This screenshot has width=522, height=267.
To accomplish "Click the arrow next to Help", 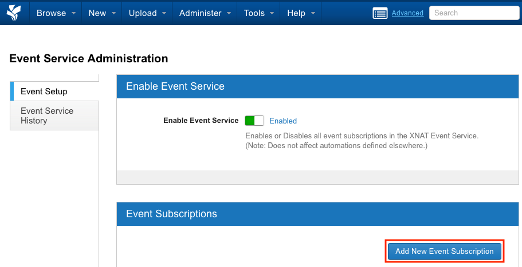I will coord(311,13).
